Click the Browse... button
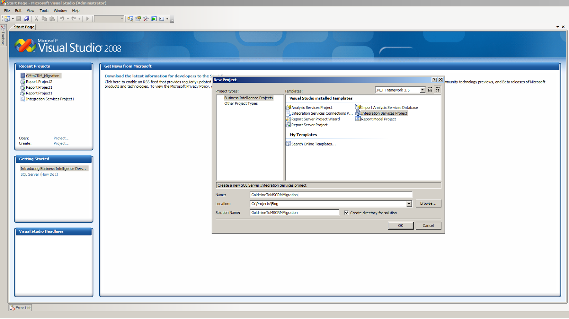The width and height of the screenshot is (569, 319). pos(428,204)
